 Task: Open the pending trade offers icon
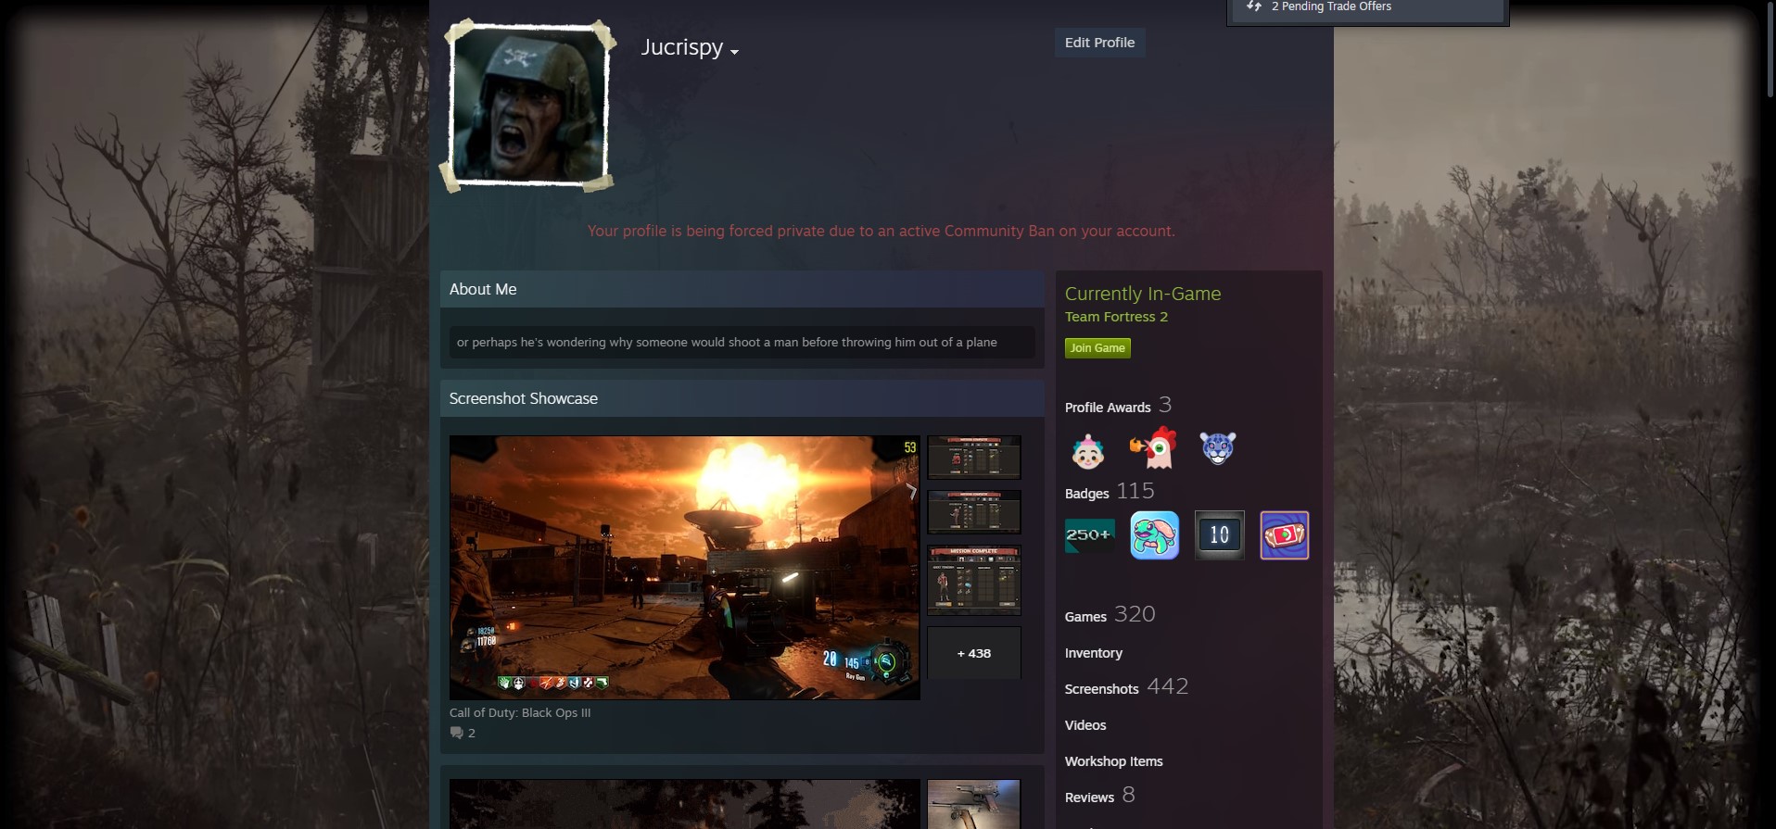click(1254, 6)
